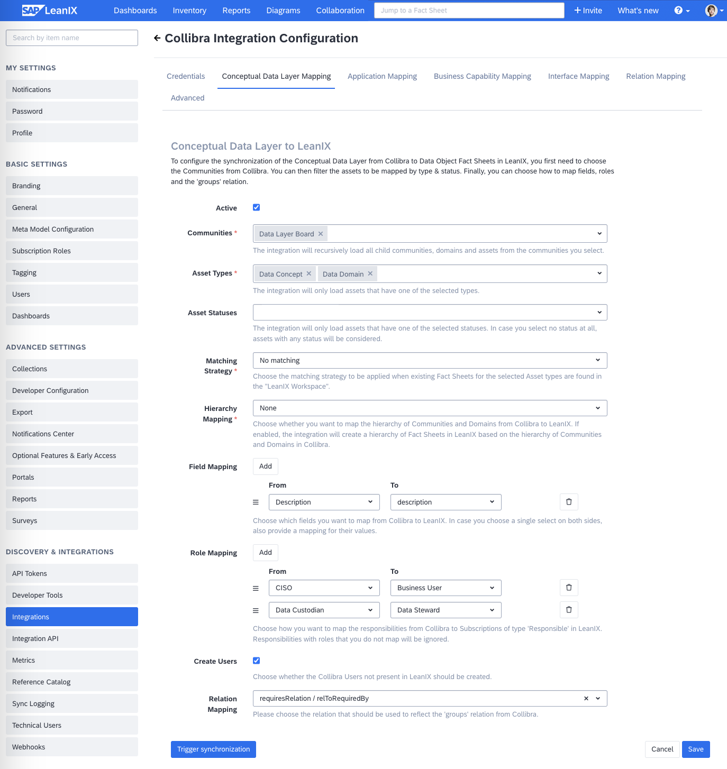The width and height of the screenshot is (727, 769).
Task: Toggle the Create Users checkbox
Action: [x=257, y=661]
